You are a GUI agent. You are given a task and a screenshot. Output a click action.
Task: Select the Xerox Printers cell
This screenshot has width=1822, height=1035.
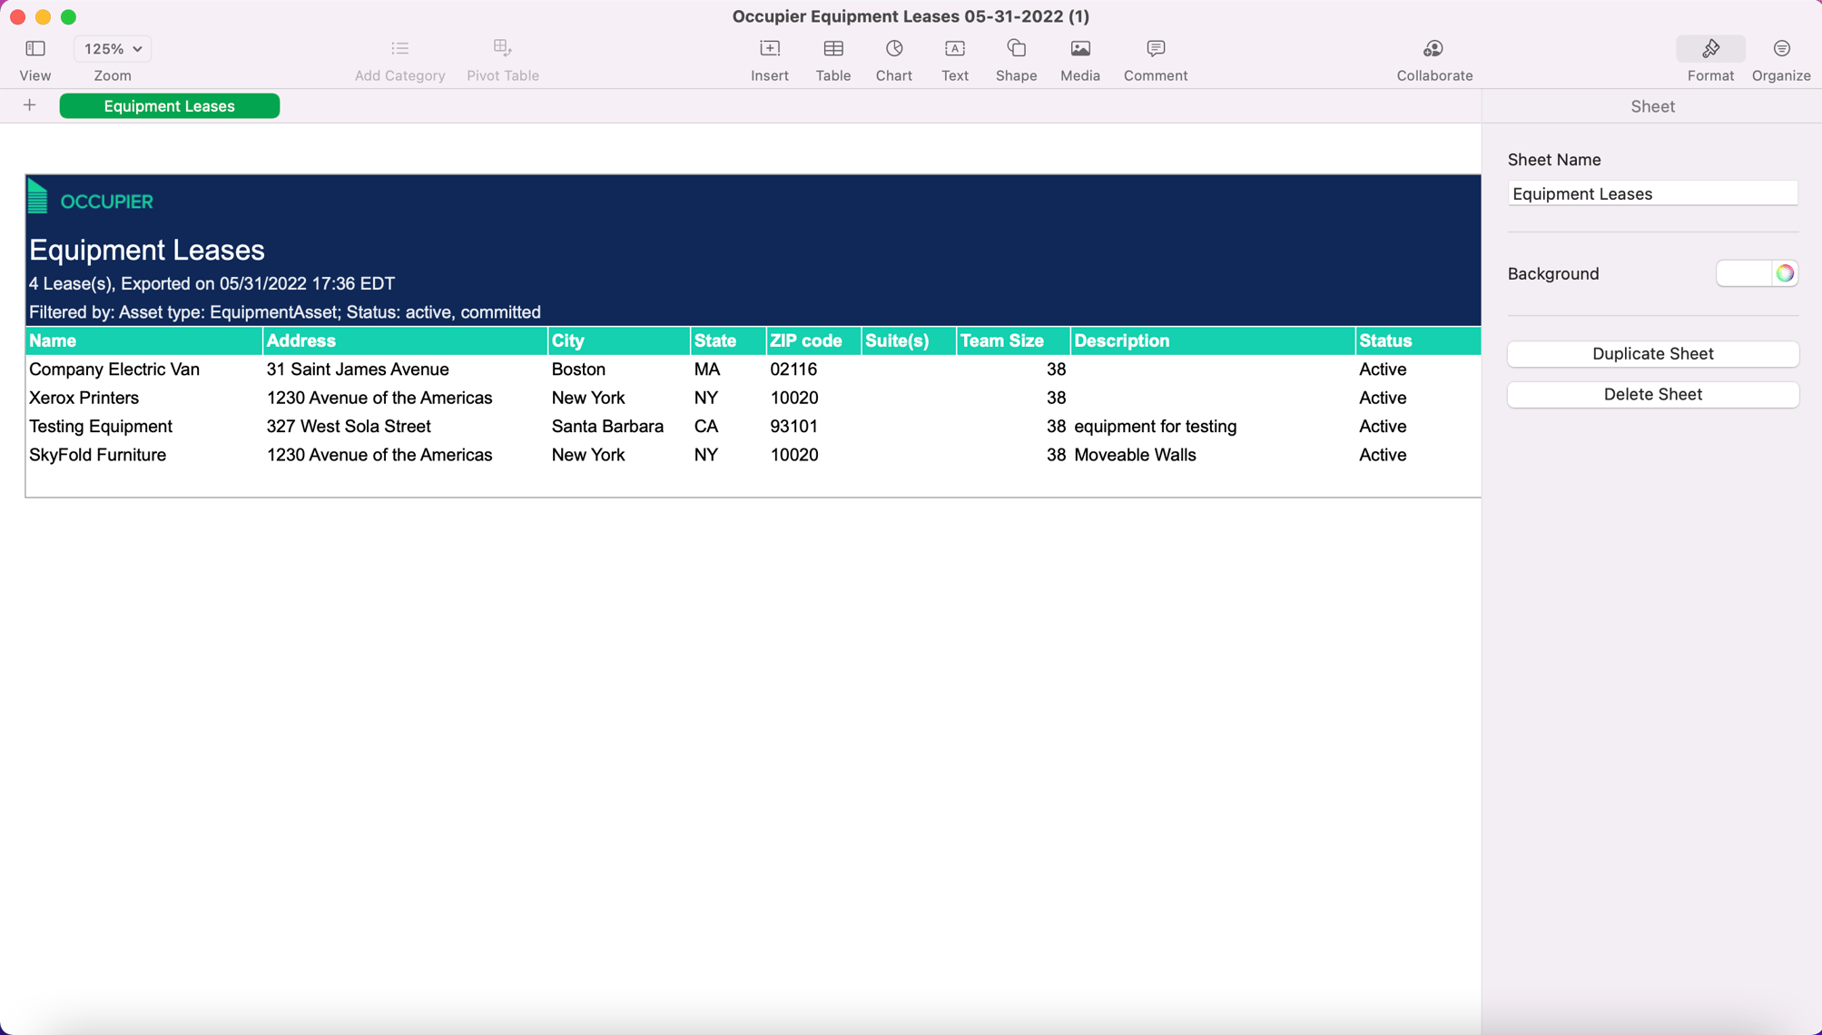point(144,398)
